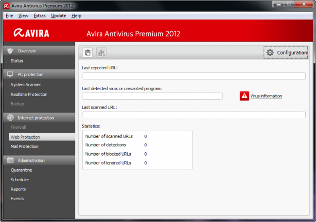
Task: Open the report clipboard icon in toolbar
Action: (88, 53)
